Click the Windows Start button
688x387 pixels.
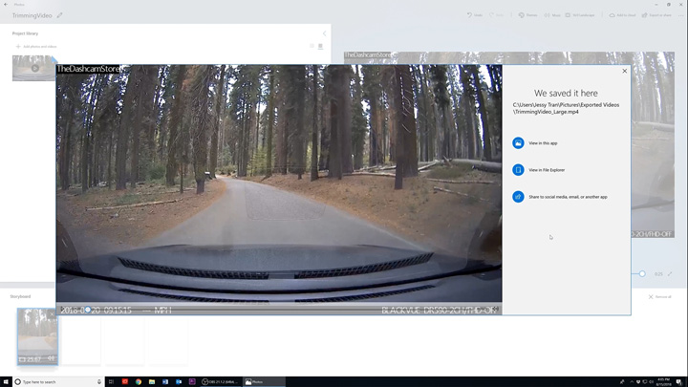coord(6,381)
